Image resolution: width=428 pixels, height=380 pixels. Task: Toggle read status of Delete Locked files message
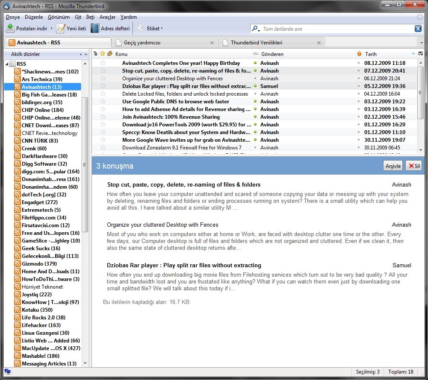(x=255, y=94)
